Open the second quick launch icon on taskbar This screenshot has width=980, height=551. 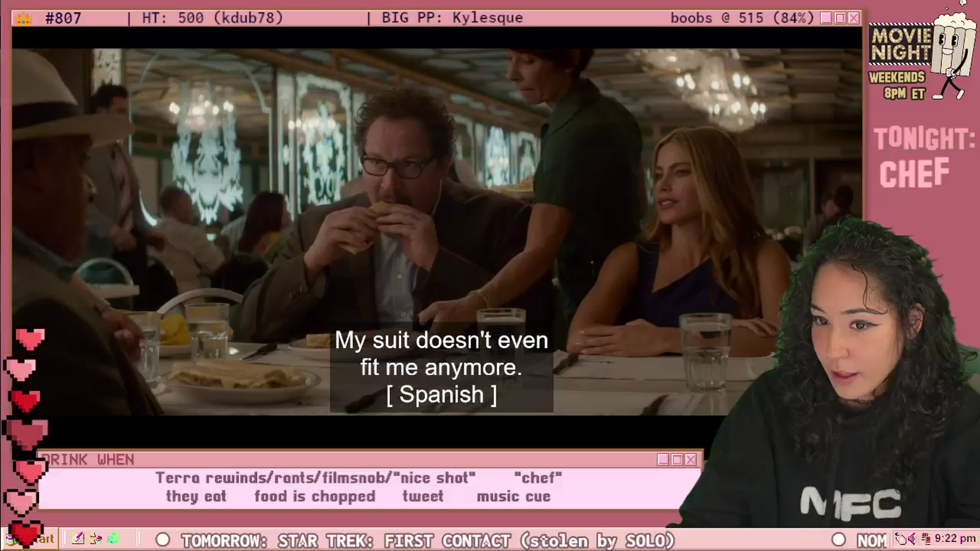pos(95,539)
